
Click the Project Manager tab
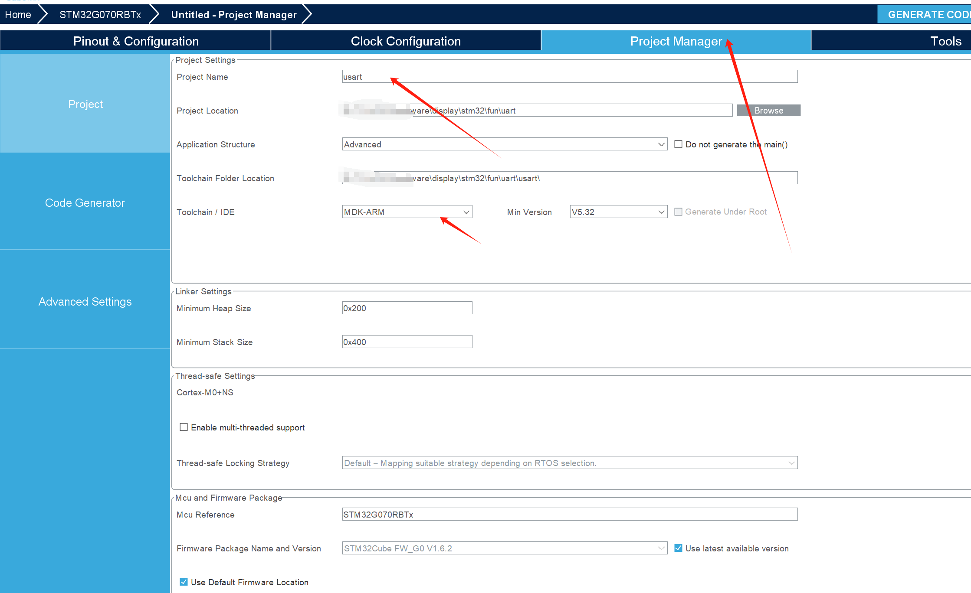[x=676, y=41]
